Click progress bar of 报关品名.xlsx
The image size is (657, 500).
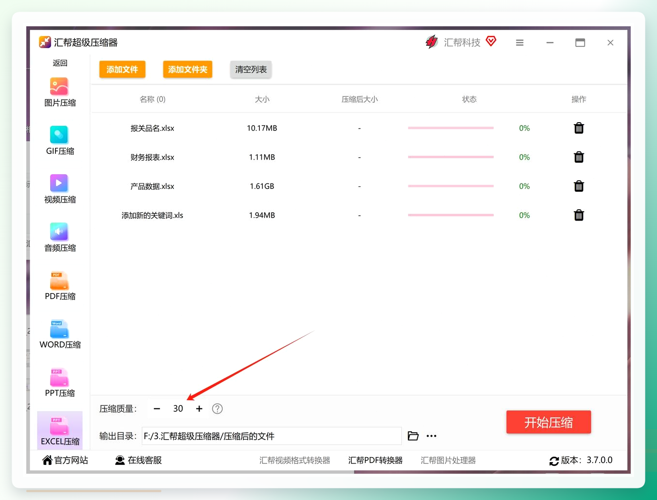point(451,128)
